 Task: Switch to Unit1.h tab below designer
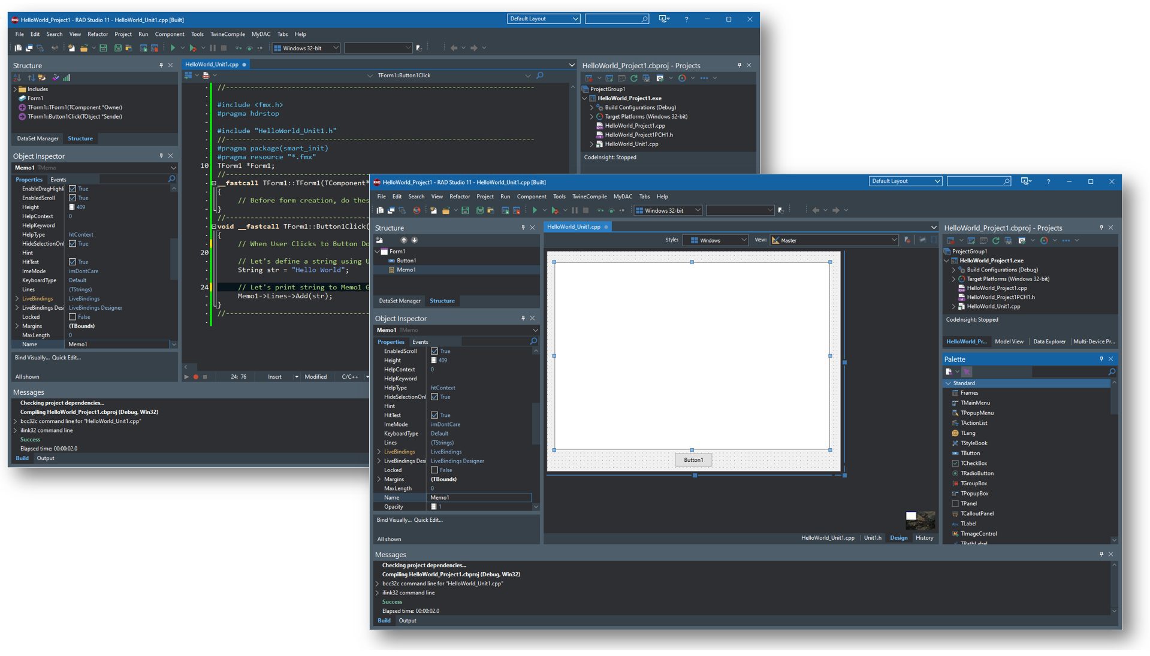coord(873,538)
